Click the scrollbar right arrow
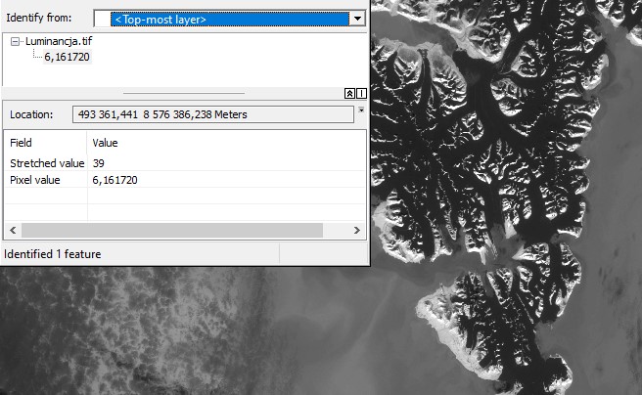The width and height of the screenshot is (642, 395). click(357, 230)
